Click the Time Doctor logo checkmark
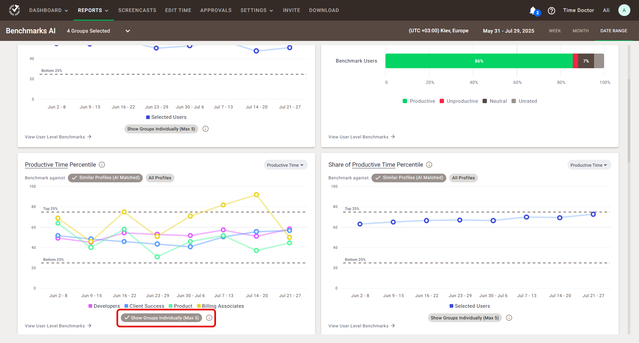 [14, 10]
